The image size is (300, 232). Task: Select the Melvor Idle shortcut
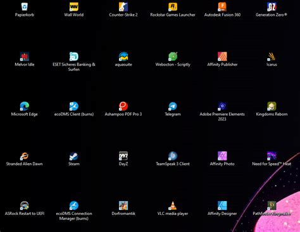(25, 56)
